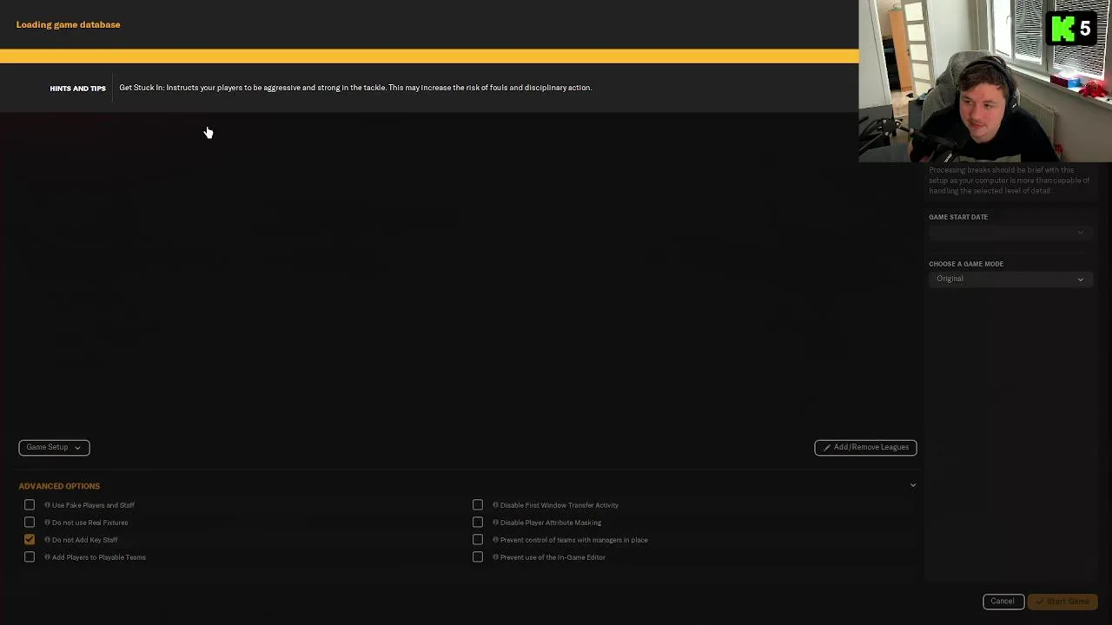The height and width of the screenshot is (625, 1112).
Task: Open the Game Start Date dropdown
Action: tap(1009, 232)
